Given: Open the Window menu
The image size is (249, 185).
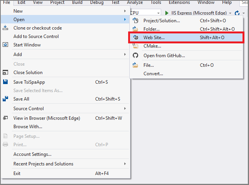Looking at the screenshot, I should (x=206, y=2).
